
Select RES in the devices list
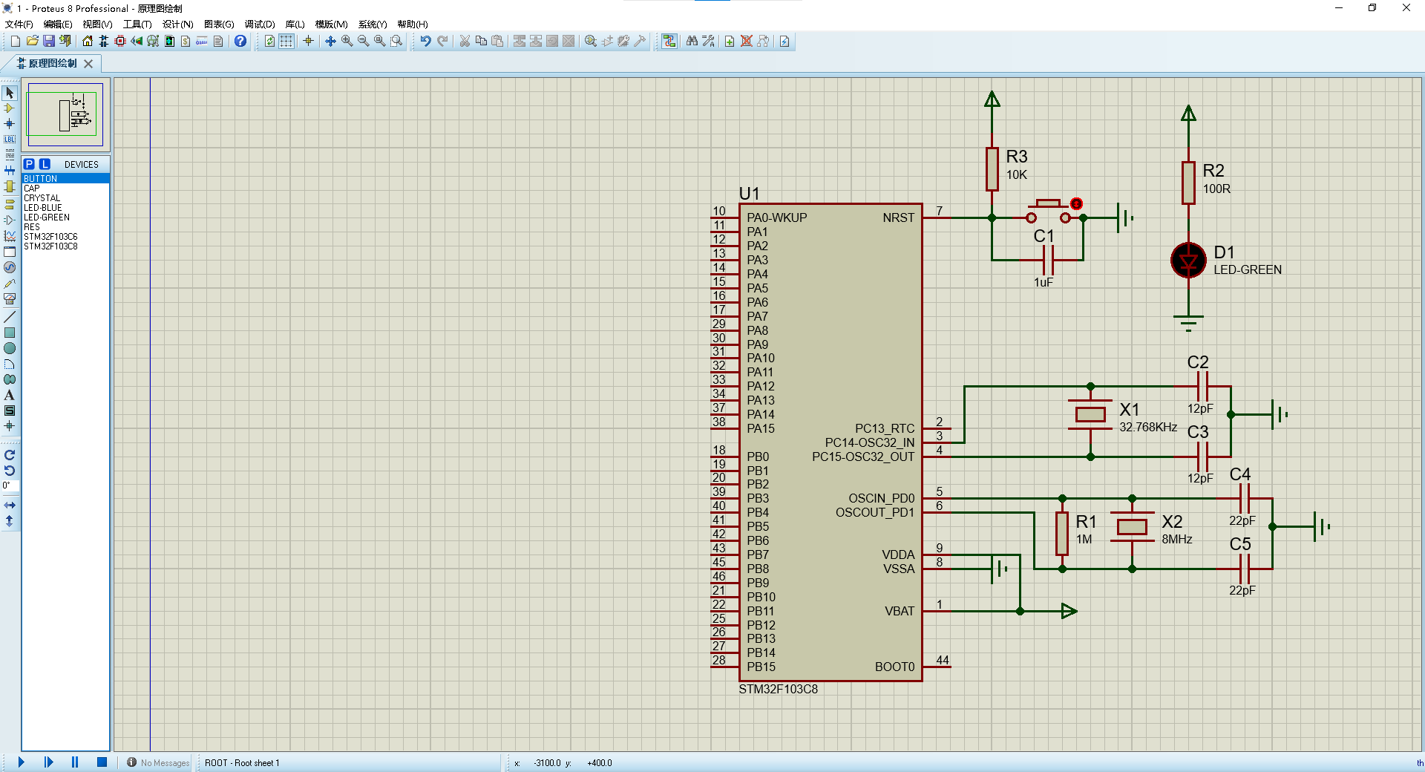pos(65,227)
